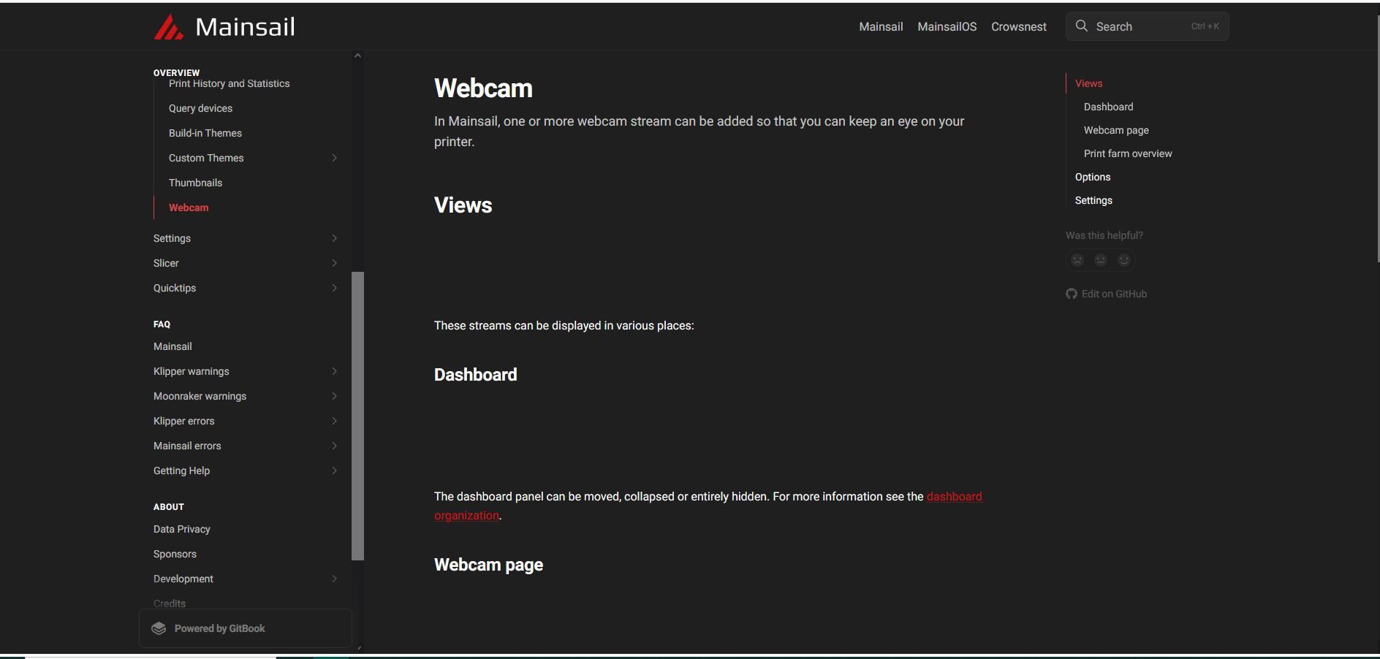Jump to Options in table of contents
This screenshot has height=659, width=1380.
pyautogui.click(x=1093, y=177)
